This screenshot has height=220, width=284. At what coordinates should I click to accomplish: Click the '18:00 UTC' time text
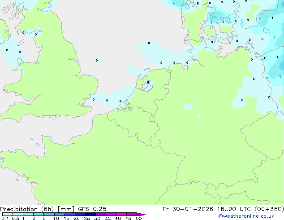(234, 209)
